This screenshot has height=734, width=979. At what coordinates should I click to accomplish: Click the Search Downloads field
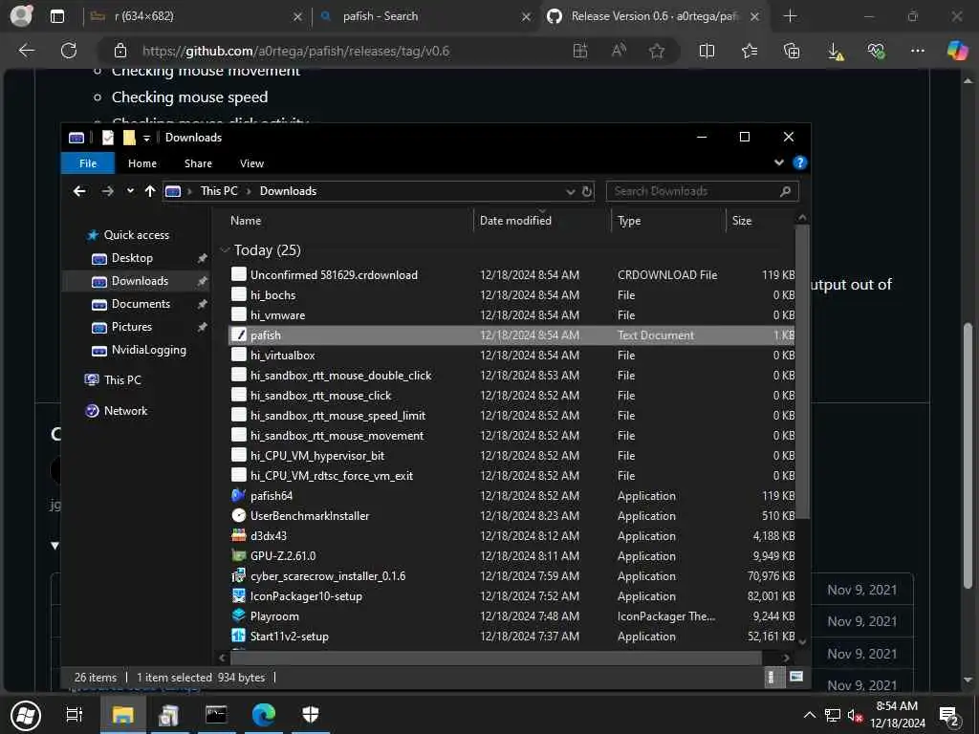[x=702, y=191]
